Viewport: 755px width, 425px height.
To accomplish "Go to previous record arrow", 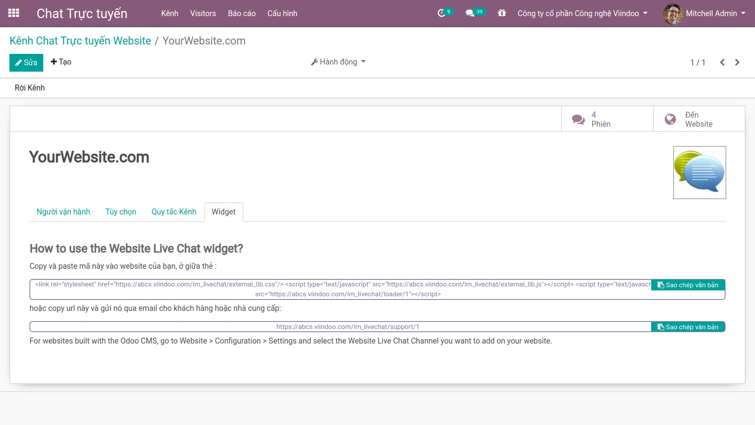I will point(722,63).
